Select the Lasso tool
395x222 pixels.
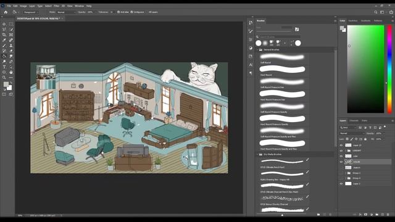[4, 30]
